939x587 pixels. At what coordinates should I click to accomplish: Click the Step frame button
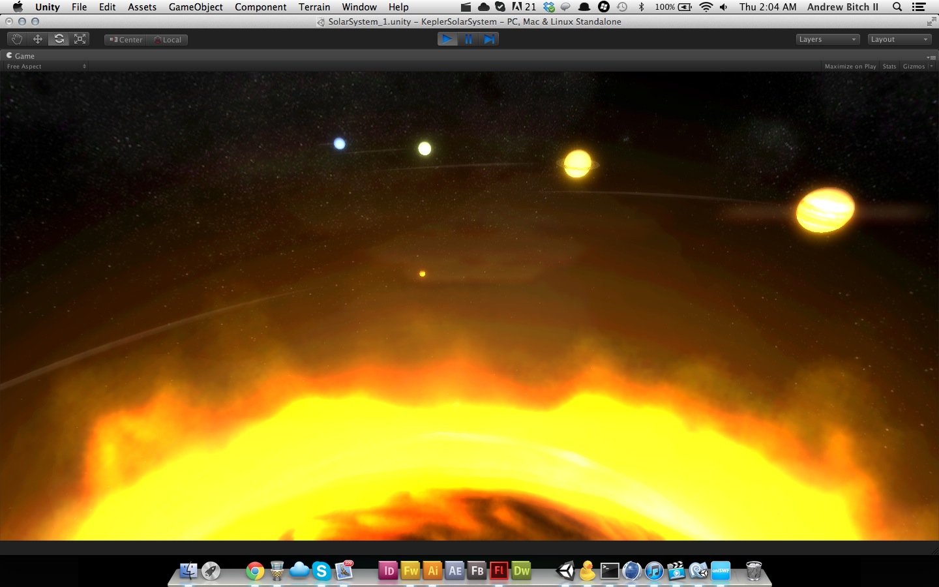(489, 39)
